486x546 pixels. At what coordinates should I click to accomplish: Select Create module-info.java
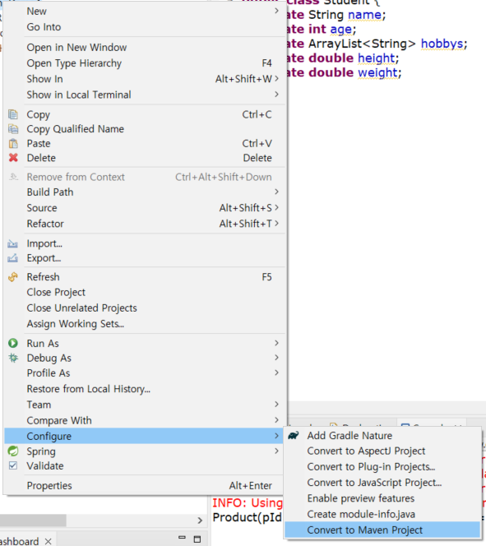382,514
